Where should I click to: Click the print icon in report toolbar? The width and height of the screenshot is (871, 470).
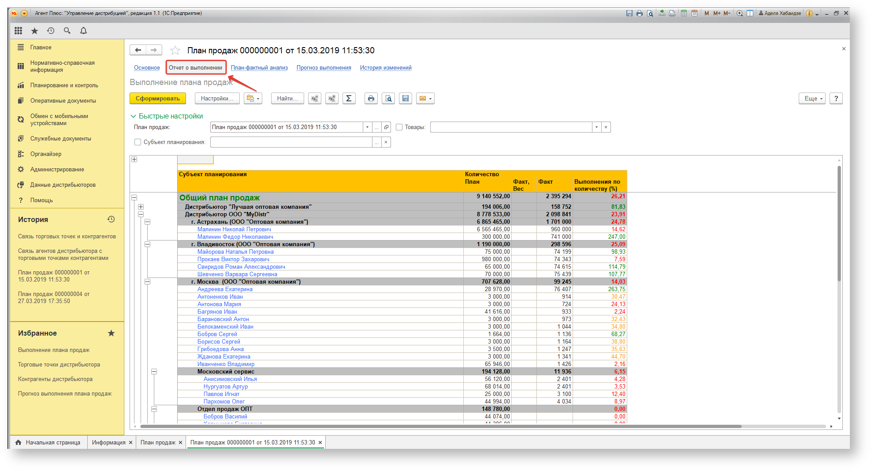click(371, 98)
